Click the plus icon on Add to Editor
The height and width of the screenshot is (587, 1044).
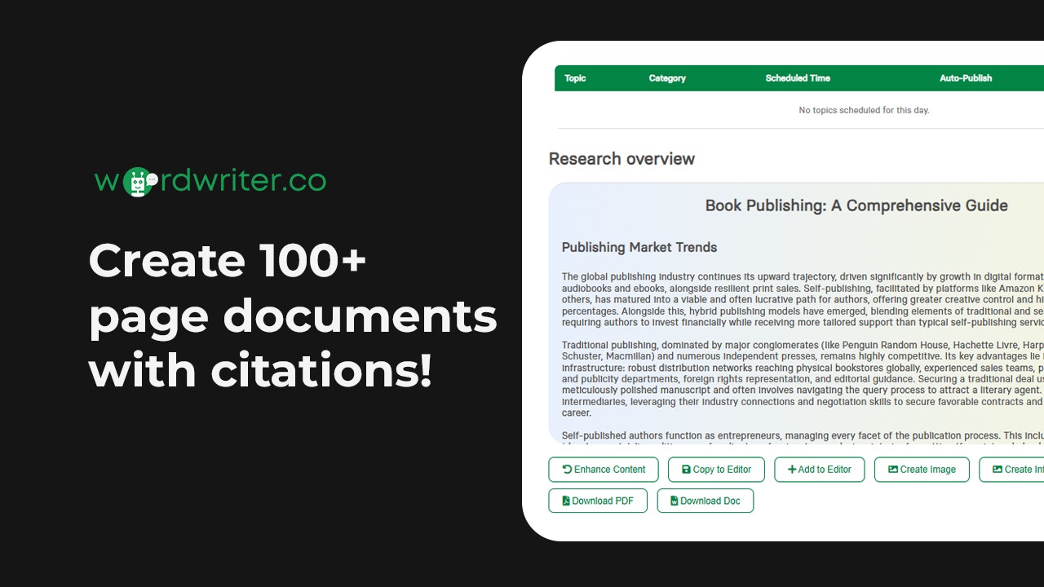(792, 470)
